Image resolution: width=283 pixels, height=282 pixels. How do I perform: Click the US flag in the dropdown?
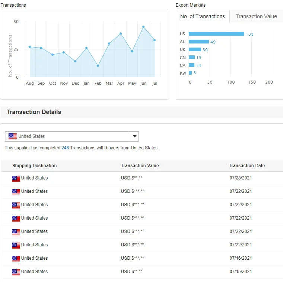pyautogui.click(x=13, y=136)
